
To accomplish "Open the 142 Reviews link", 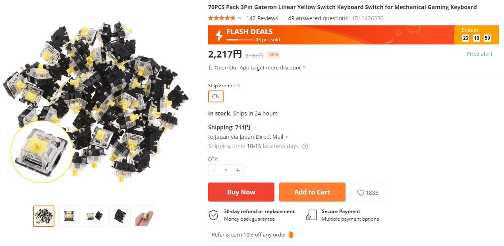I will [262, 18].
